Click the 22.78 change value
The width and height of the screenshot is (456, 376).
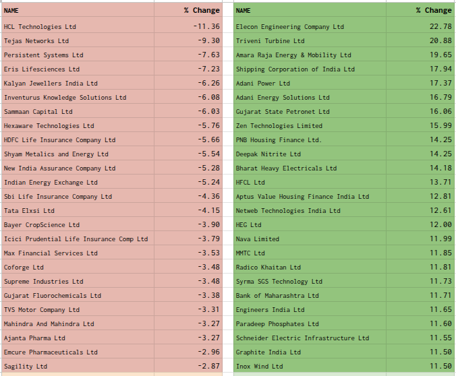coord(441,26)
